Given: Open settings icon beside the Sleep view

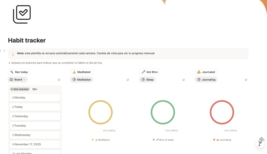Looking at the screenshot, I should [x=184, y=80].
